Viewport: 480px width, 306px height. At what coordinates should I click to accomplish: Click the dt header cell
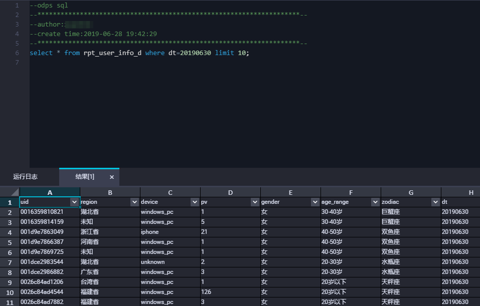[x=461, y=202]
